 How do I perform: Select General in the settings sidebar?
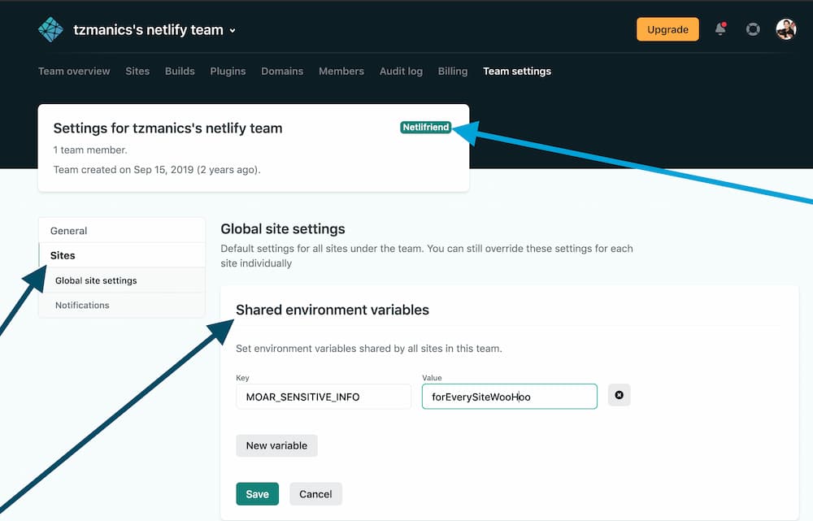pyautogui.click(x=68, y=230)
